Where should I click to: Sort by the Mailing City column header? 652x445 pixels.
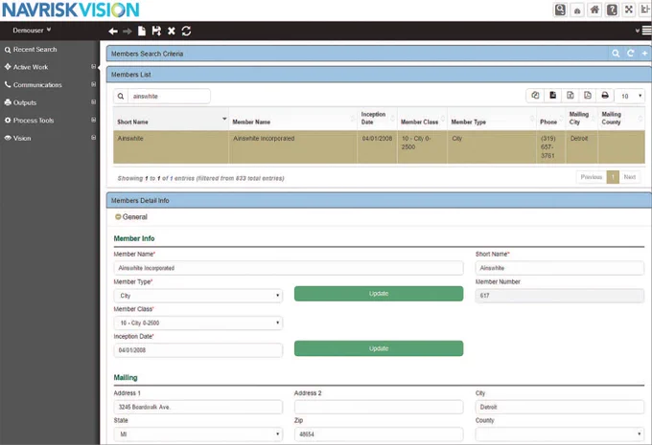[582, 119]
